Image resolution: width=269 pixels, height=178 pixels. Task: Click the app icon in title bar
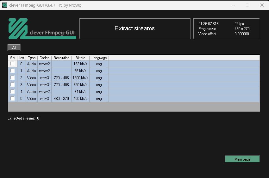pyautogui.click(x=5, y=5)
